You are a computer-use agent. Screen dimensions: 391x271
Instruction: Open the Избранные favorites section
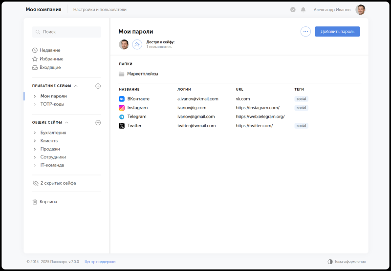[48, 59]
